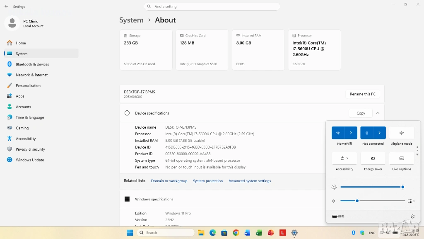
Task: Expand Wi-Fi network list arrow
Action: click(351, 133)
